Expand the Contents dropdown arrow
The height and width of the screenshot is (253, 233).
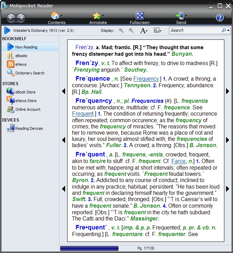[62, 16]
